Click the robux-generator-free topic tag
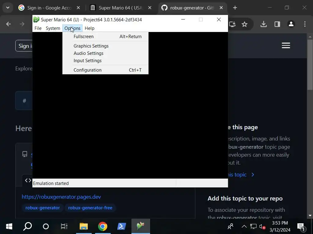313x234 pixels. point(90,208)
